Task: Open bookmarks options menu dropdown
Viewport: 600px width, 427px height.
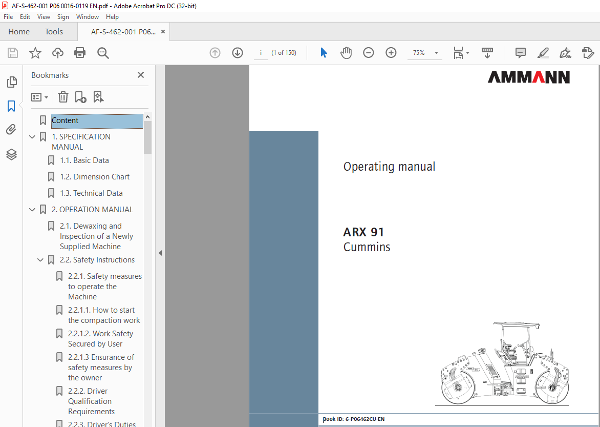Action: (39, 97)
